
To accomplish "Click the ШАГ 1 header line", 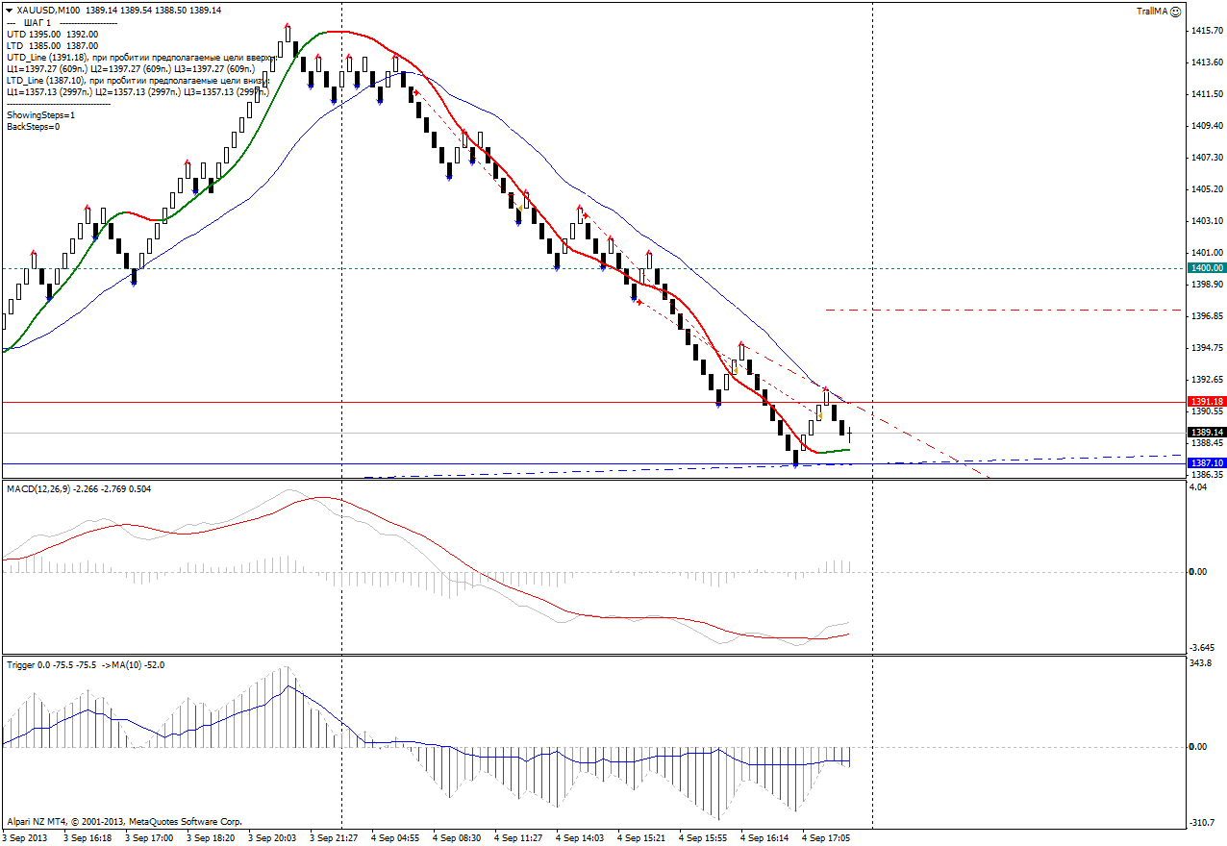I will 63,22.
